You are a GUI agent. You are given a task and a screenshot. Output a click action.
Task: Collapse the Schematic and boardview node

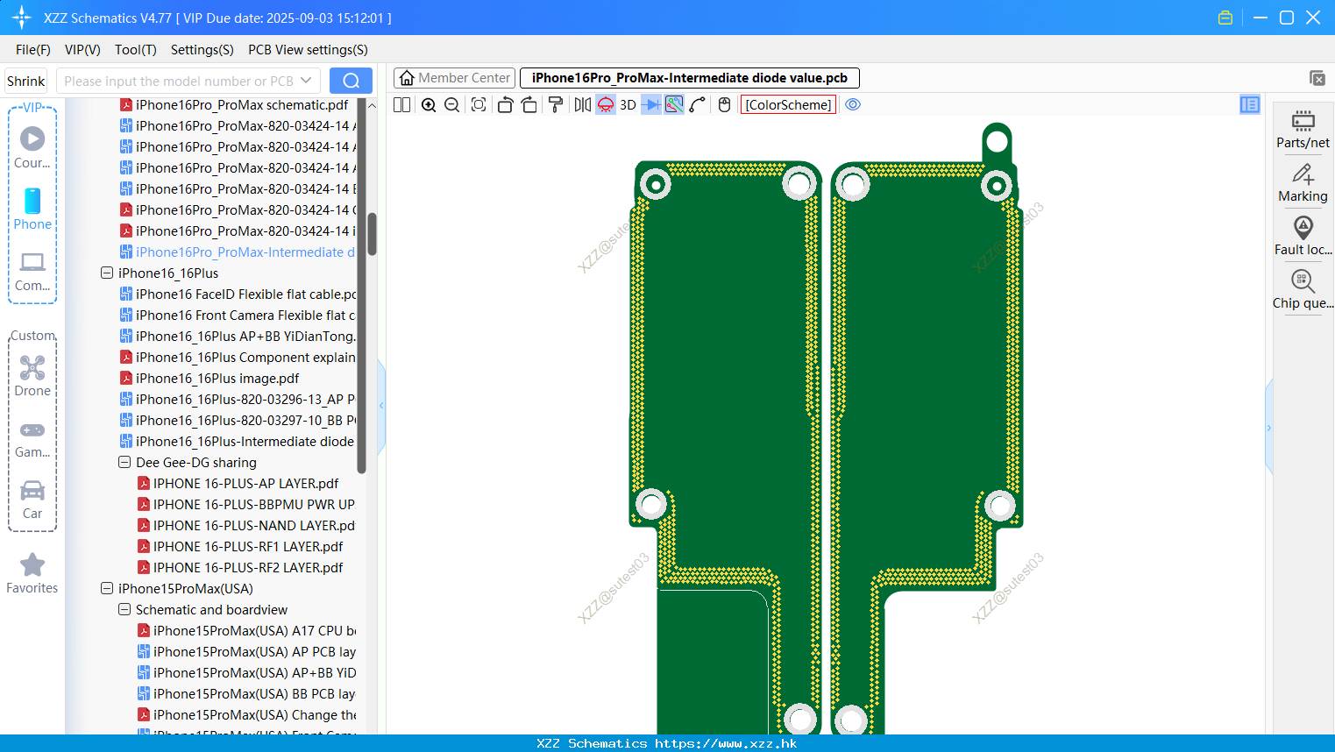tap(124, 610)
